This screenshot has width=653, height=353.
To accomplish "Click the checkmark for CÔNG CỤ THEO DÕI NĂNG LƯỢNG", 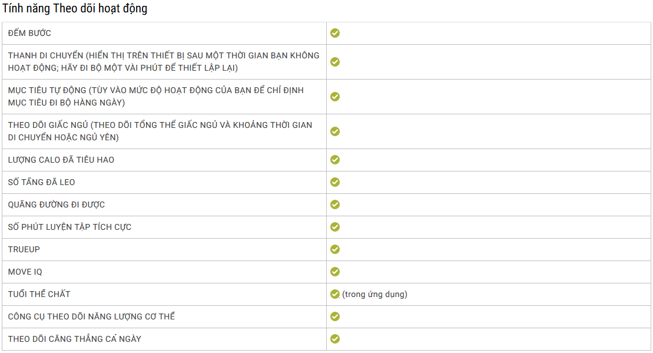I will coord(335,316).
